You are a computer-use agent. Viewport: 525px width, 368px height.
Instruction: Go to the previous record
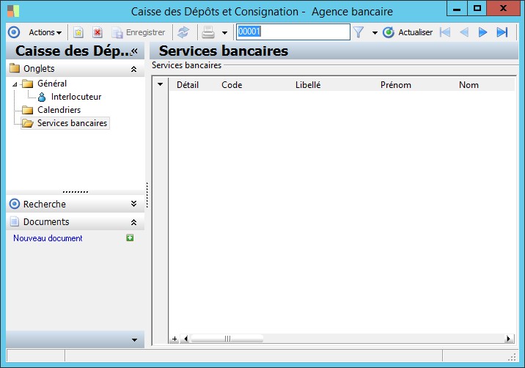pos(464,32)
